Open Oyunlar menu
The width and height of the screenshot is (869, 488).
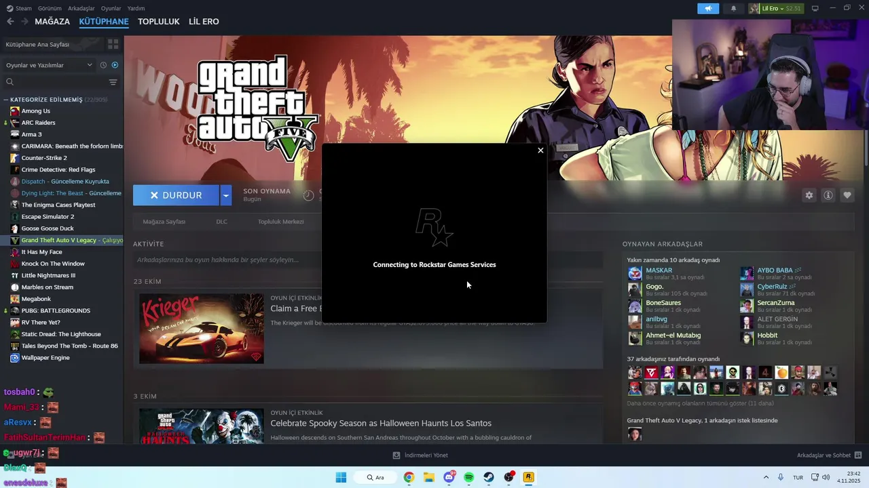[x=111, y=8]
